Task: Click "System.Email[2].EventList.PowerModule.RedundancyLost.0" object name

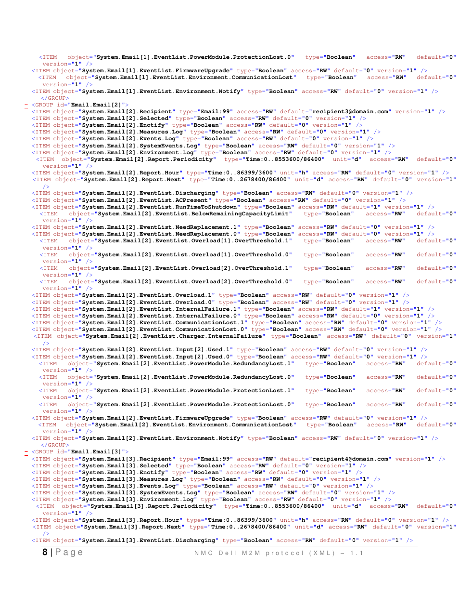Action: [x=194, y=377]
